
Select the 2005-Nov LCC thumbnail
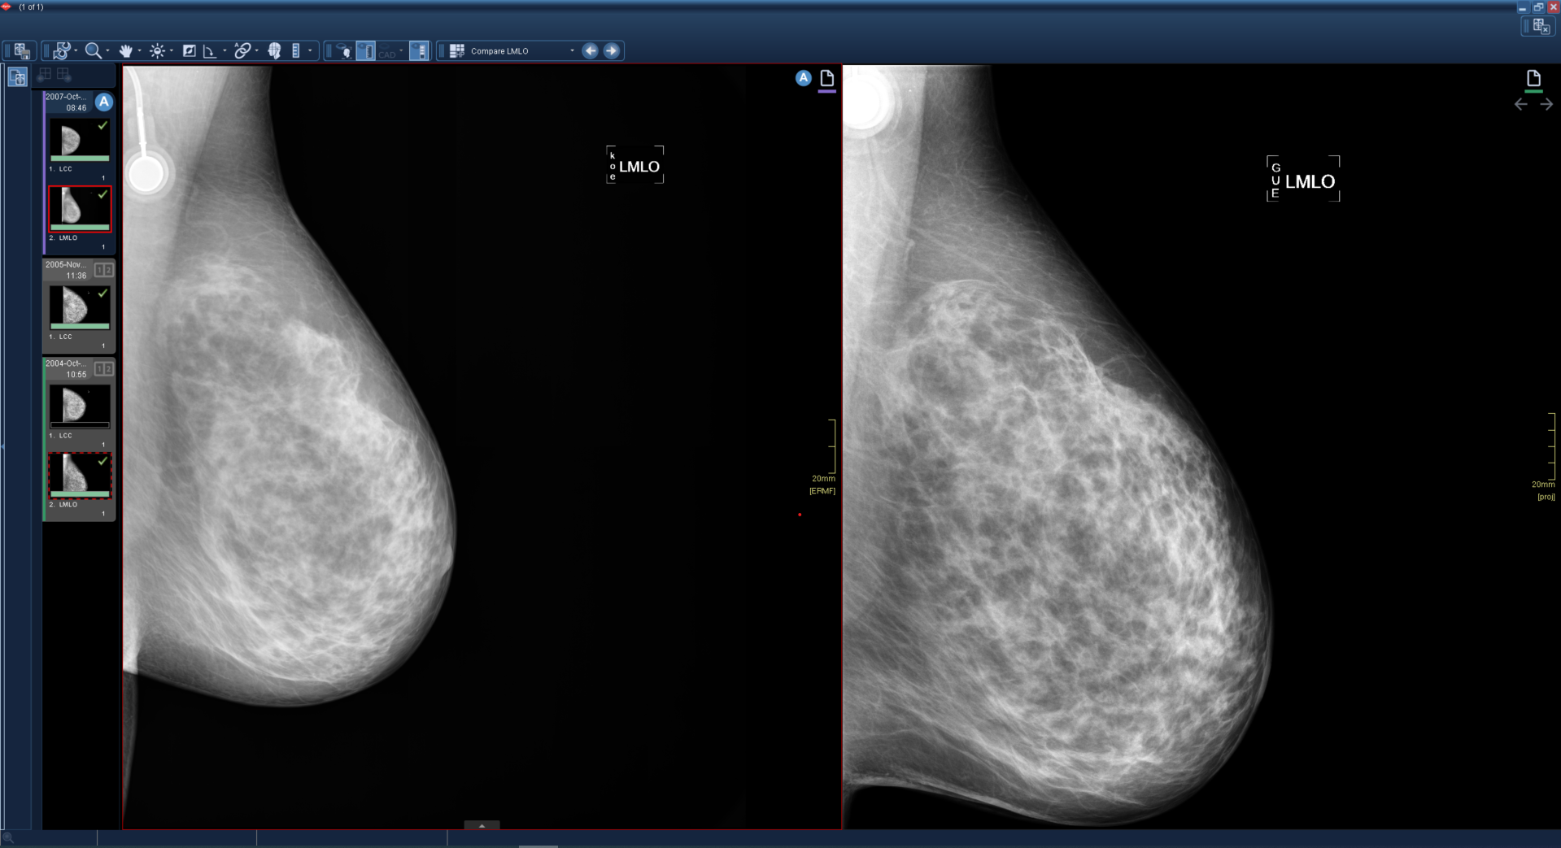click(x=79, y=307)
